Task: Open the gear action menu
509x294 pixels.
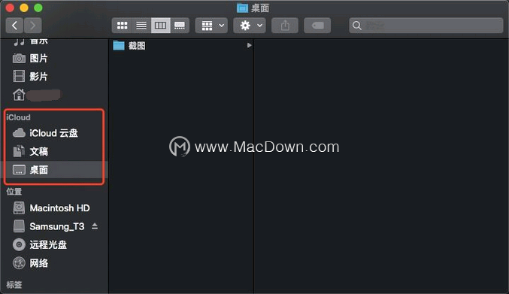Action: coord(250,26)
